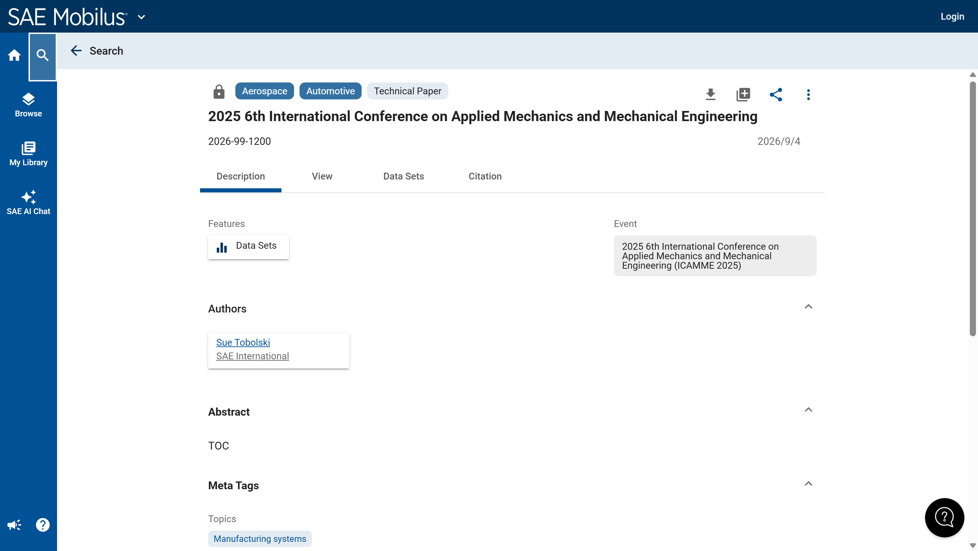Launch SAE AI Chat
The image size is (978, 551).
pyautogui.click(x=29, y=203)
